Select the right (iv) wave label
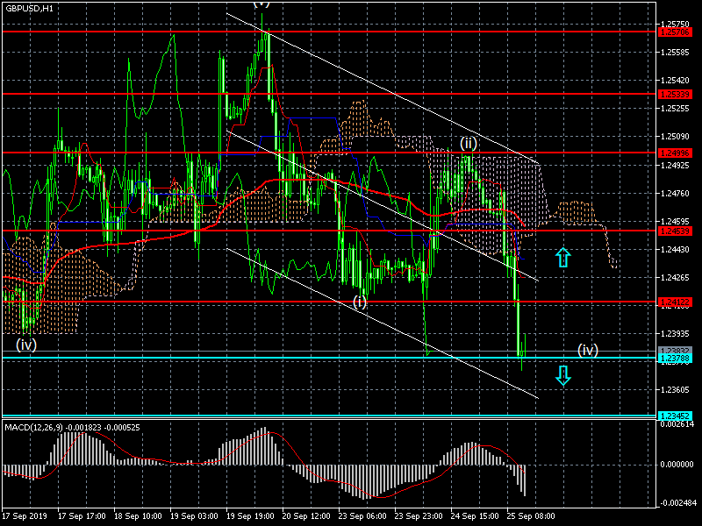The width and height of the screenshot is (702, 526). pos(588,350)
